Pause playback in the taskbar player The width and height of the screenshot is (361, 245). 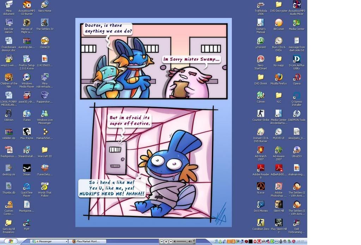pyautogui.click(x=166, y=241)
